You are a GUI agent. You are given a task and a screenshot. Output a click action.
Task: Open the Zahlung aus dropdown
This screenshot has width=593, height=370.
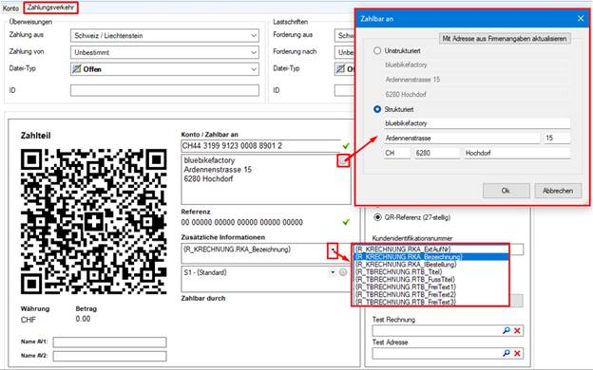(164, 35)
